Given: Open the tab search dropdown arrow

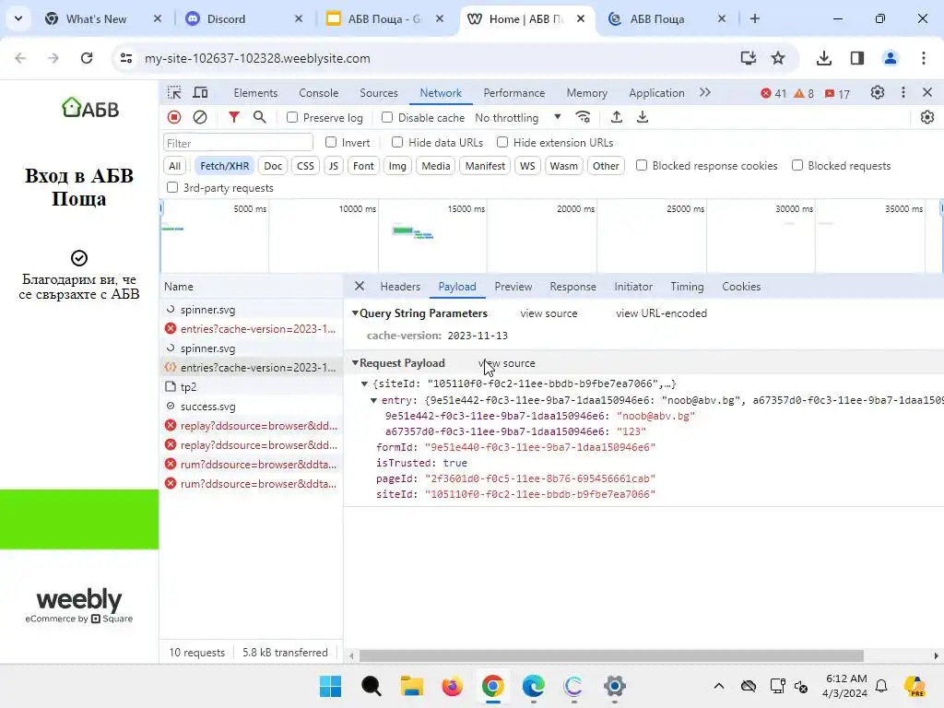Looking at the screenshot, I should pos(18,18).
